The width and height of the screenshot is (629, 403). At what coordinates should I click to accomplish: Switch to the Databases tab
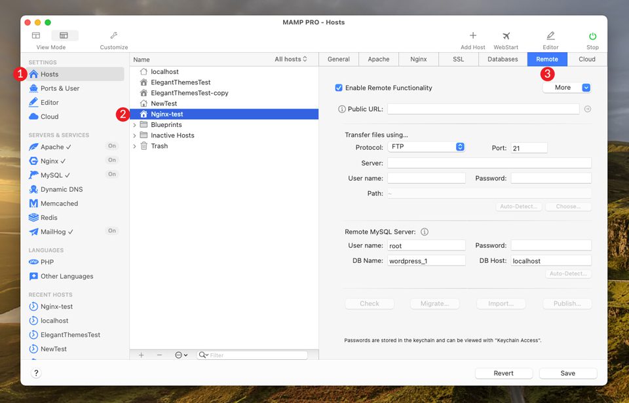[503, 60]
